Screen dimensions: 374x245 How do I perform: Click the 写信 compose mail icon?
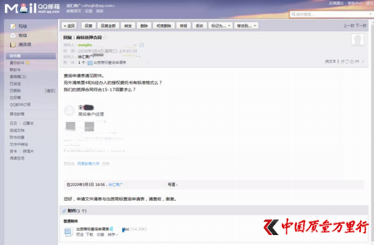point(13,26)
